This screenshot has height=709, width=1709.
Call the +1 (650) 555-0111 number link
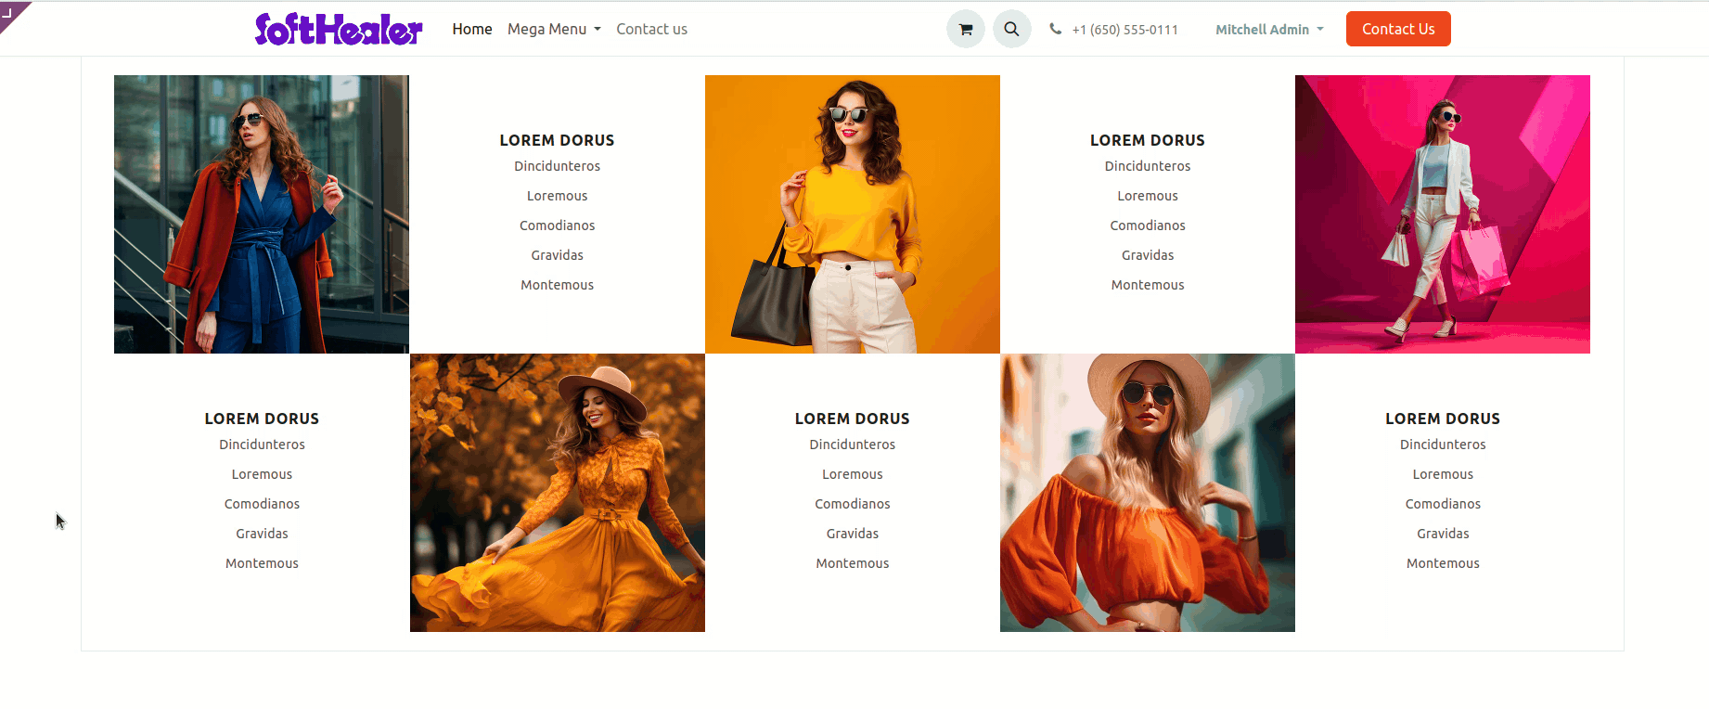coord(1124,30)
